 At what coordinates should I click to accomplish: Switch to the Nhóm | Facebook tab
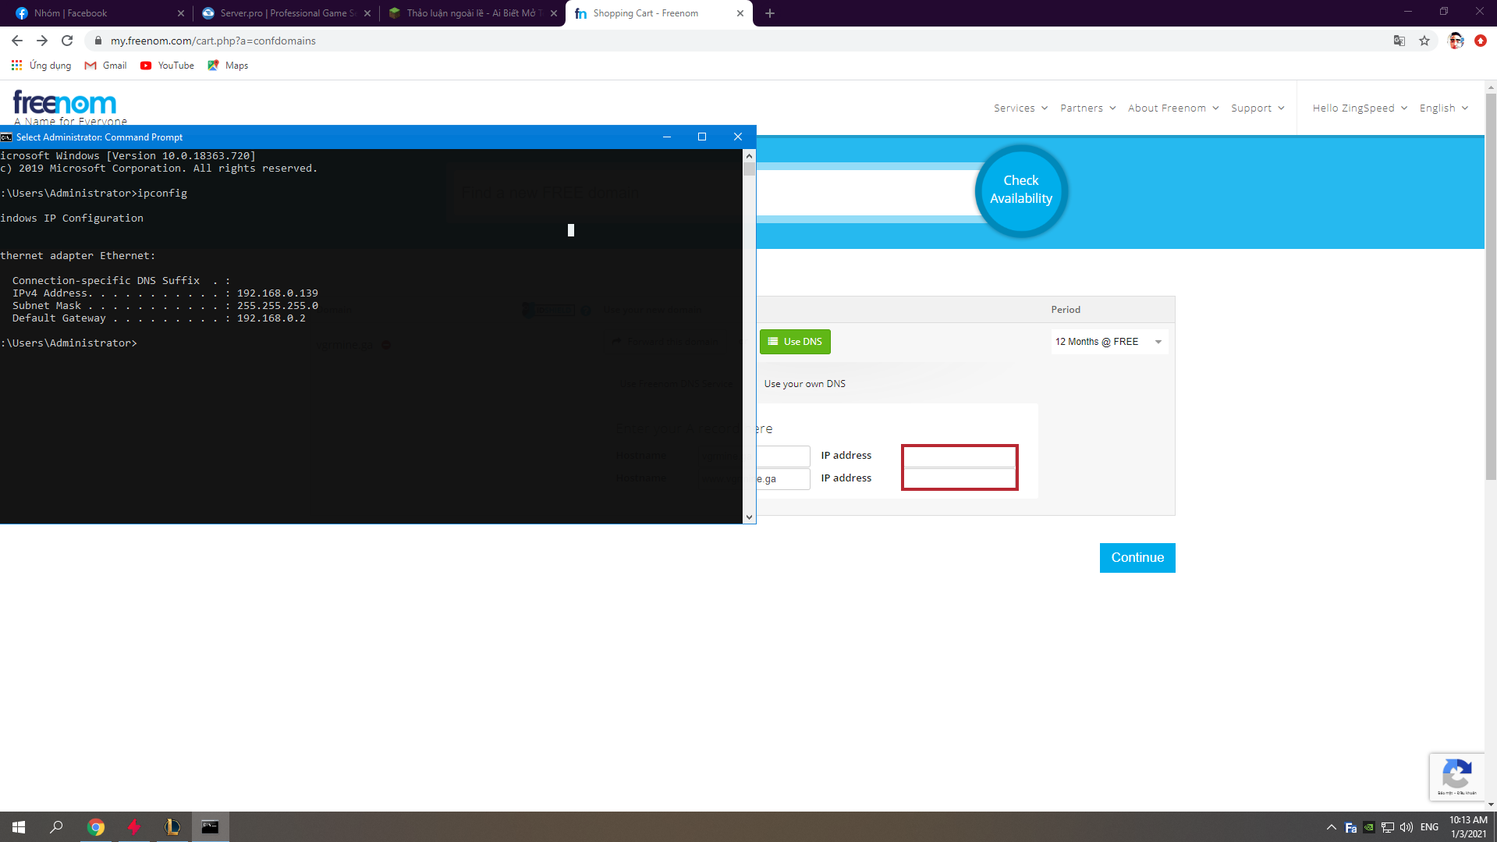[98, 13]
